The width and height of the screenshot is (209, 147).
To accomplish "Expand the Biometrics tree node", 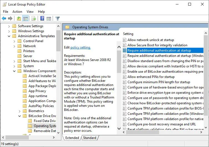I will [20, 111].
